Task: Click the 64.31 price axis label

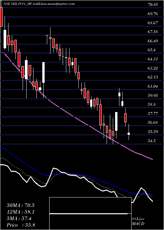Action: pos(153,59)
